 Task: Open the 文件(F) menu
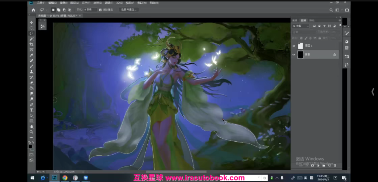tap(41, 3)
